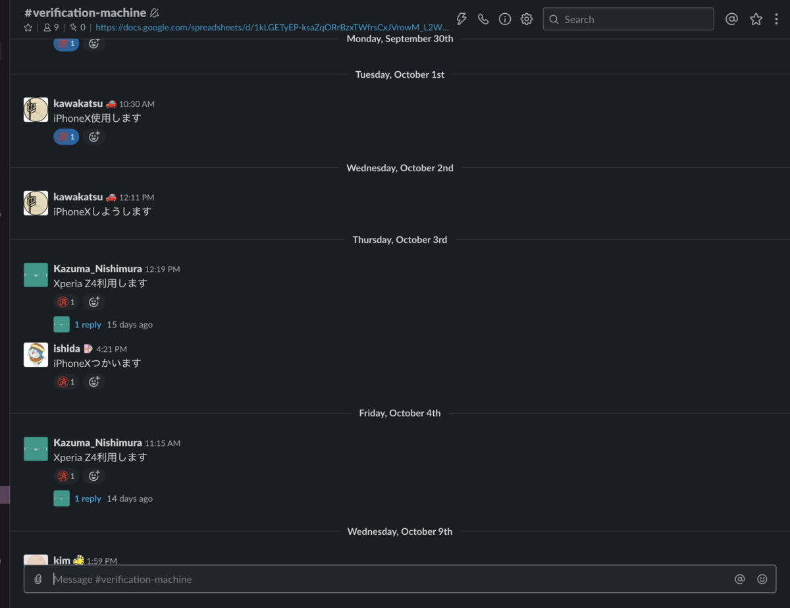Open the member list showing 9 members
The image size is (790, 608).
51,28
